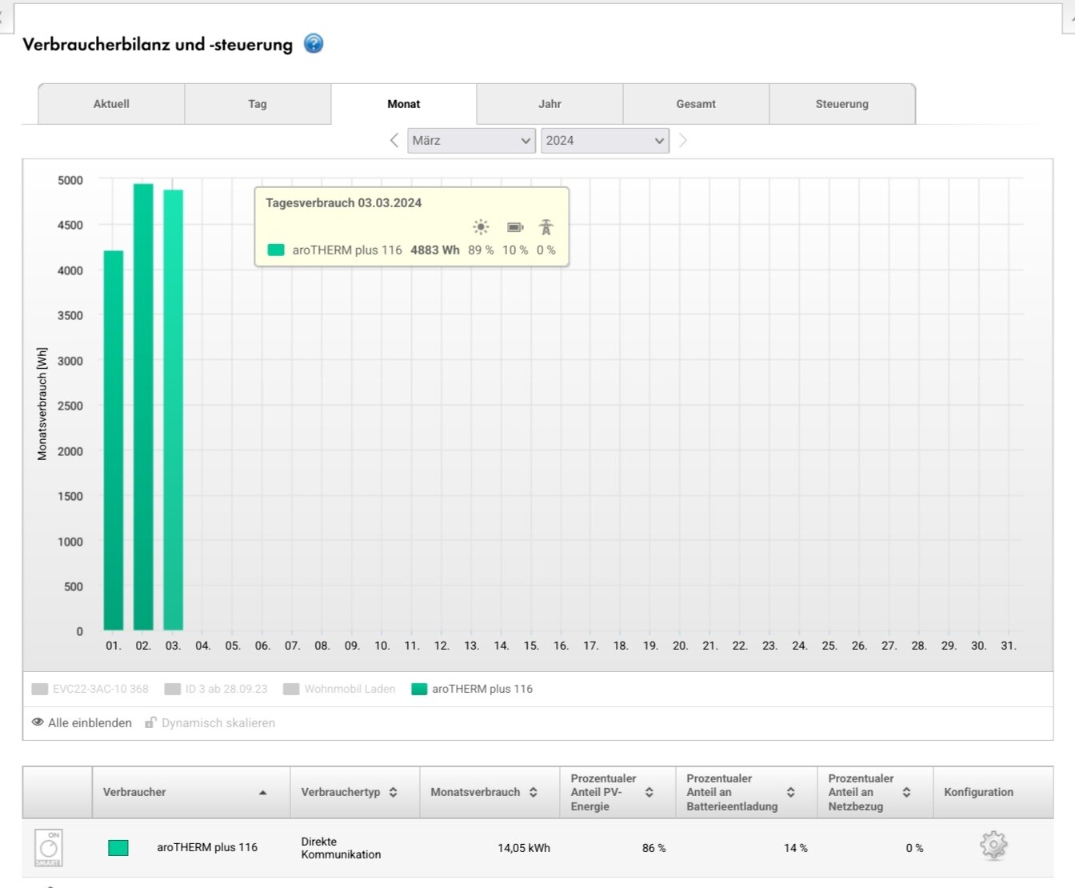Click the aroTHERM plus 116 table color swatch
The image size is (1075, 888).
[x=118, y=847]
